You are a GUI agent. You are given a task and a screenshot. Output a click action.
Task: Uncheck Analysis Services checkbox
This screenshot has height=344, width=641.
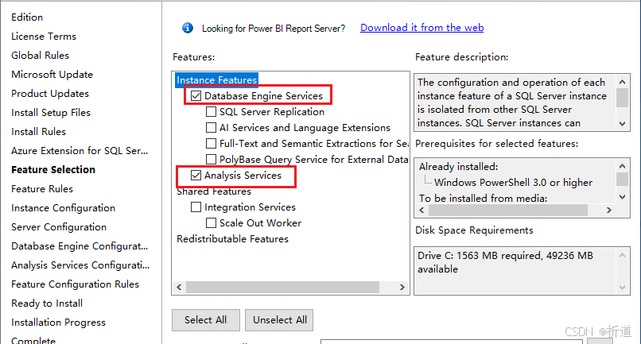pyautogui.click(x=196, y=176)
